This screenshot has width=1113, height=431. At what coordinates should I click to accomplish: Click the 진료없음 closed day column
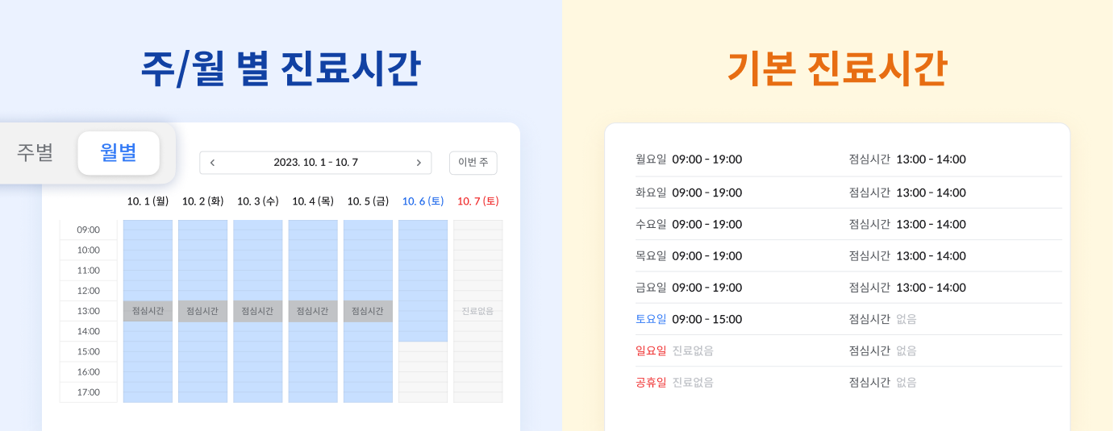[477, 311]
